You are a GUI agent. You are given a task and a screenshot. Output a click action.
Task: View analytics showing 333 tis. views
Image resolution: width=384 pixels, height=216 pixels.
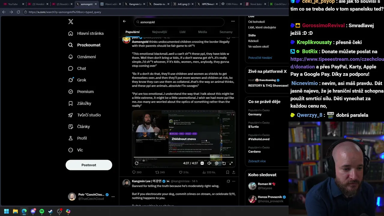tap(209, 172)
